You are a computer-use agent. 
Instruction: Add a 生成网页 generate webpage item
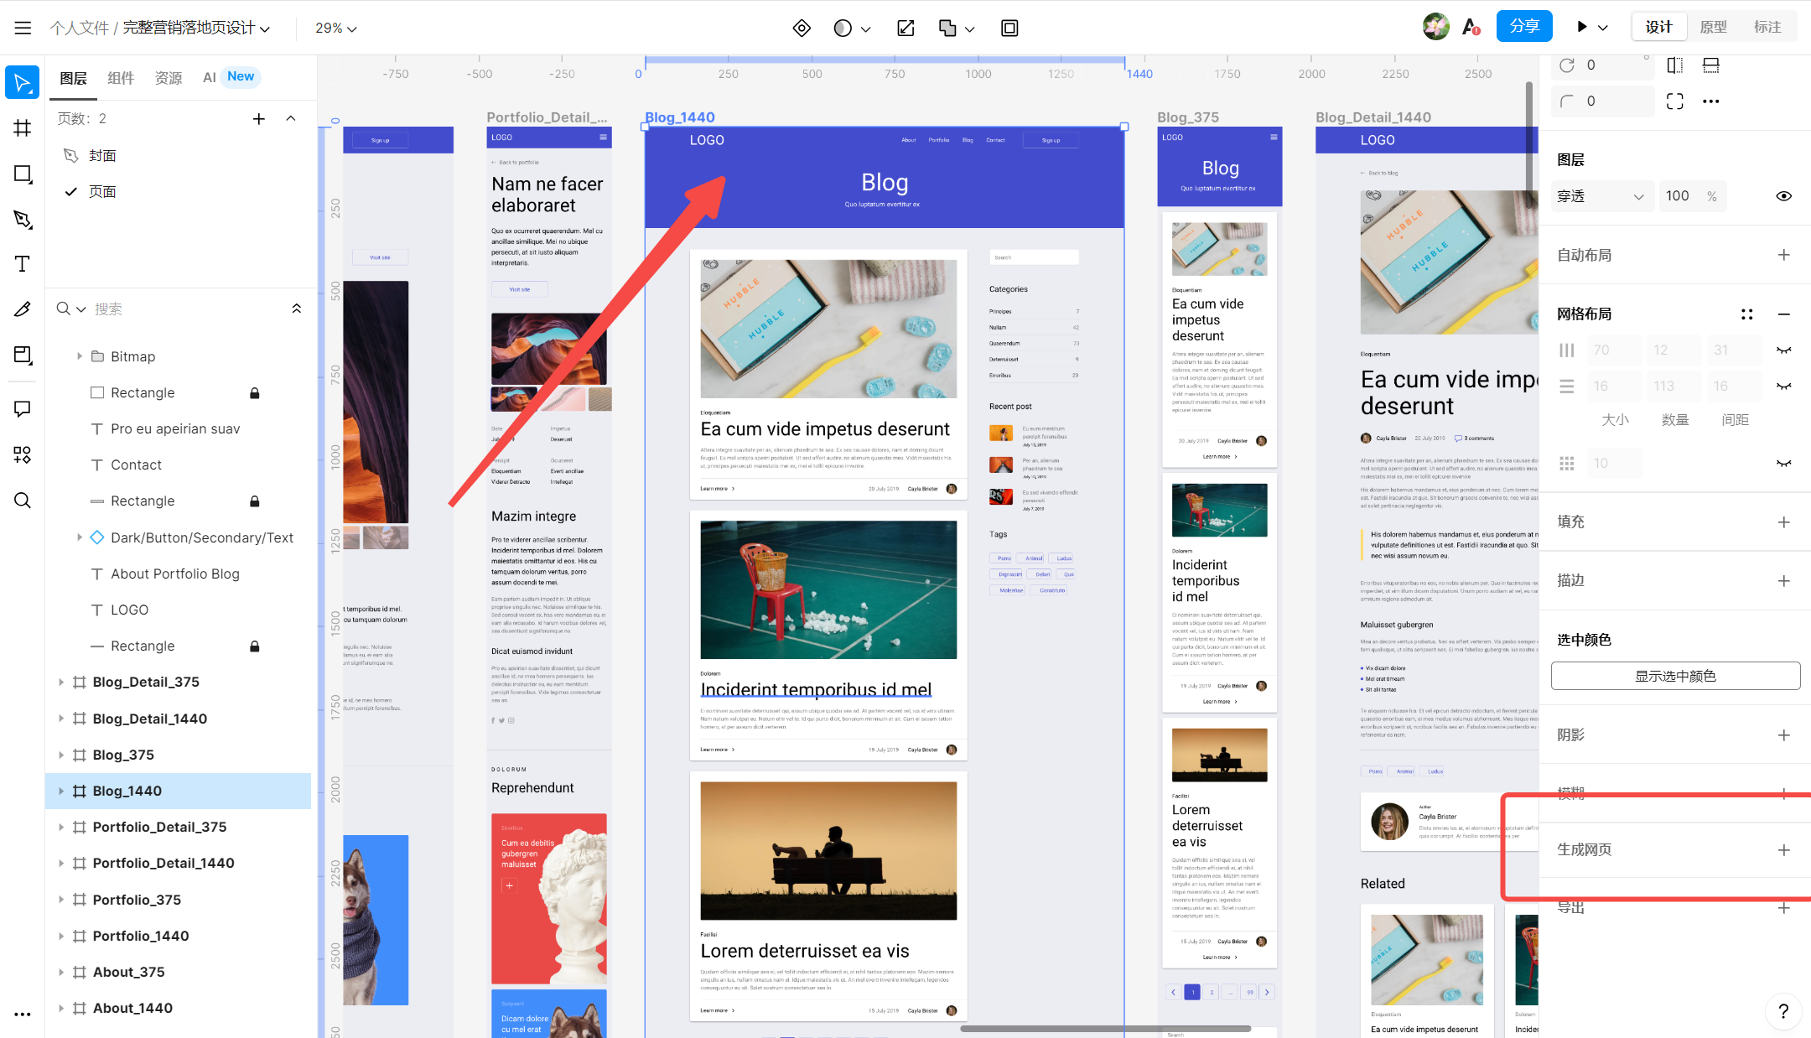[x=1784, y=849]
